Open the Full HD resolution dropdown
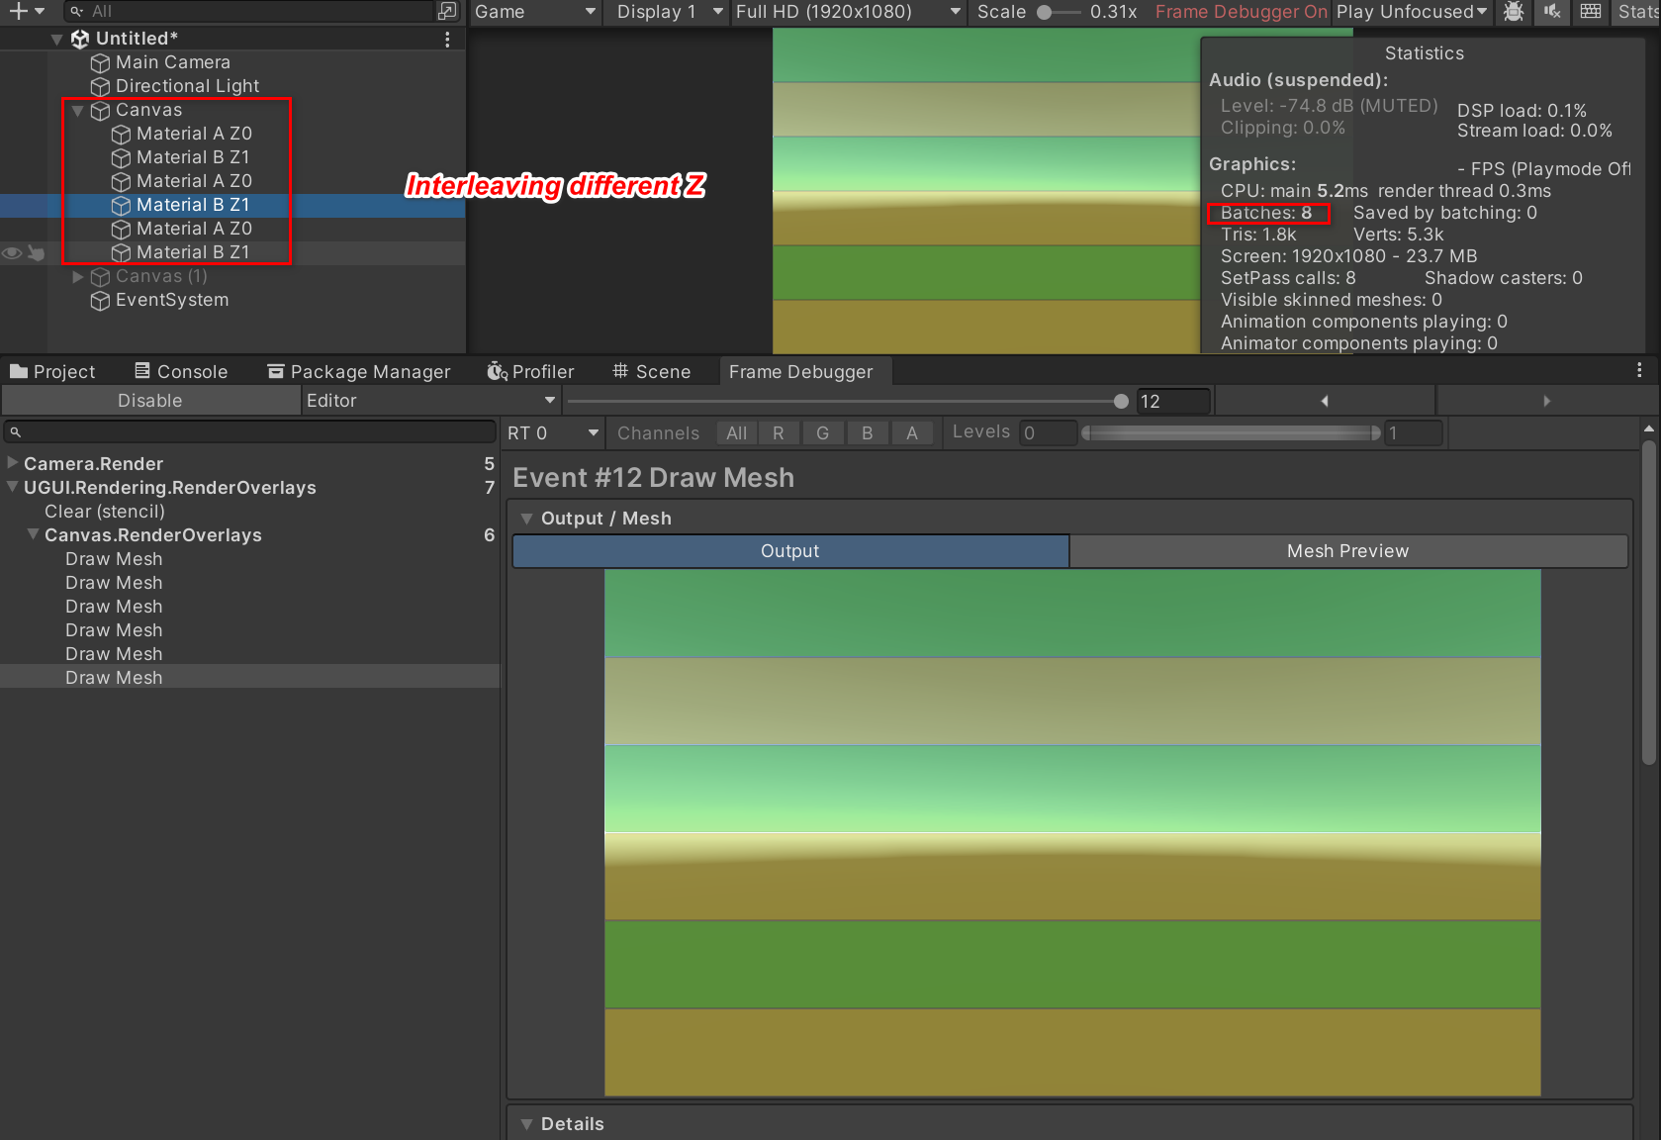Viewport: 1661px width, 1140px height. [x=846, y=13]
